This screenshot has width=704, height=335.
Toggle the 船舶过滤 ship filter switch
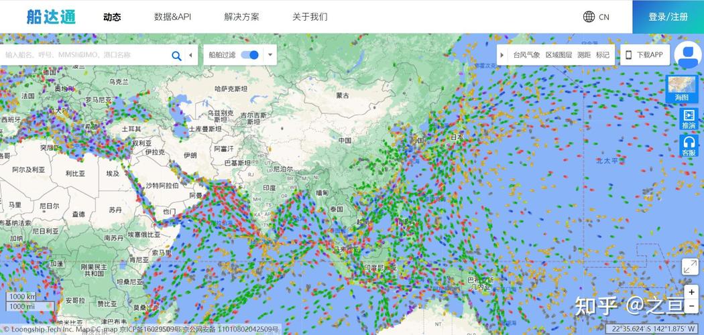(249, 55)
